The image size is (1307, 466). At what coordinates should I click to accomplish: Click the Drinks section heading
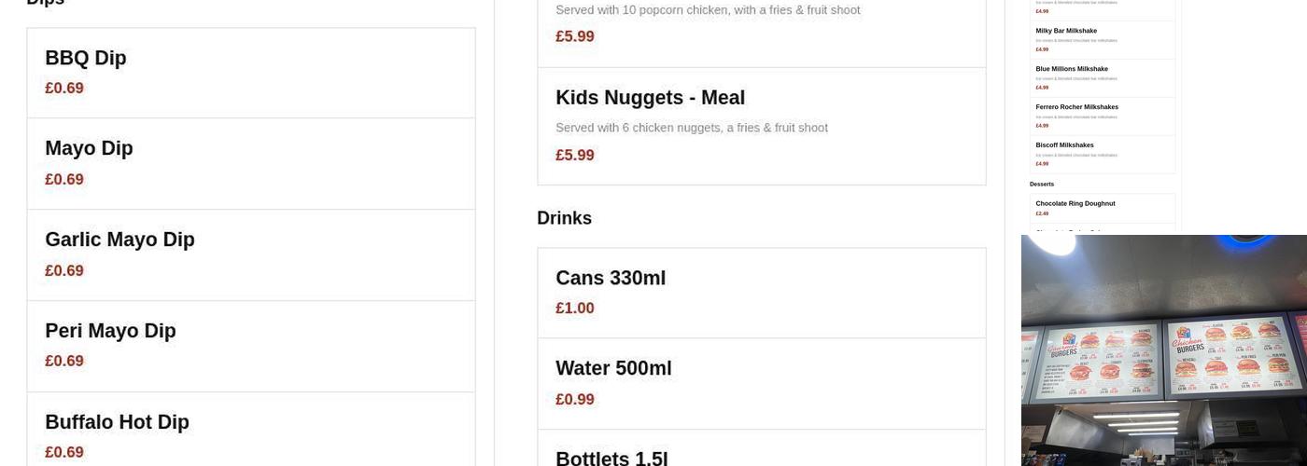point(564,218)
